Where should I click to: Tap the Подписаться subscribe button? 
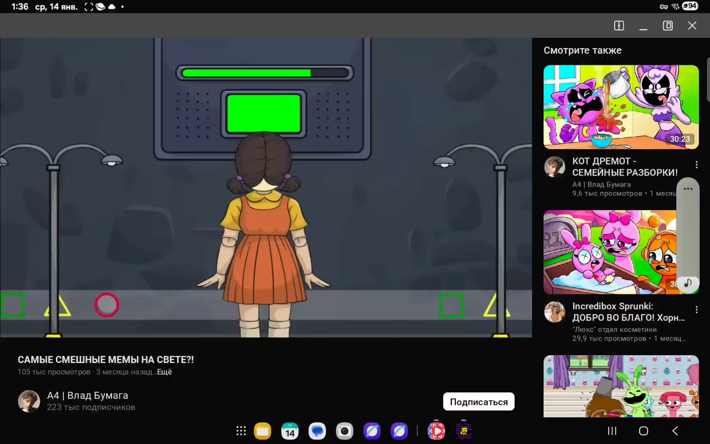pyautogui.click(x=479, y=402)
